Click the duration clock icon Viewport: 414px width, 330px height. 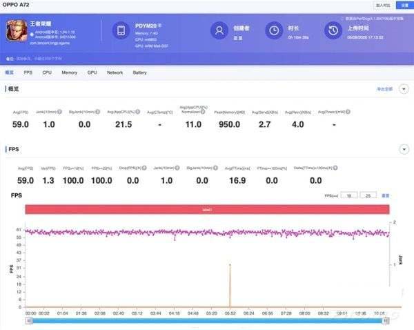274,30
